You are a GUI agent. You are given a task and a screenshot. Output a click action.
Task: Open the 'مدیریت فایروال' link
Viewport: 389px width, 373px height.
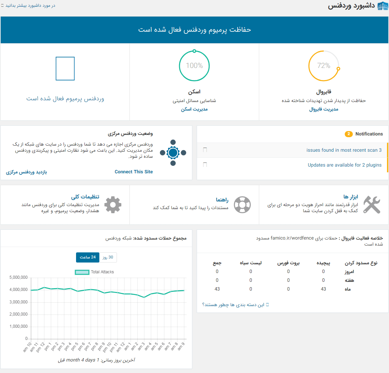coord(324,109)
